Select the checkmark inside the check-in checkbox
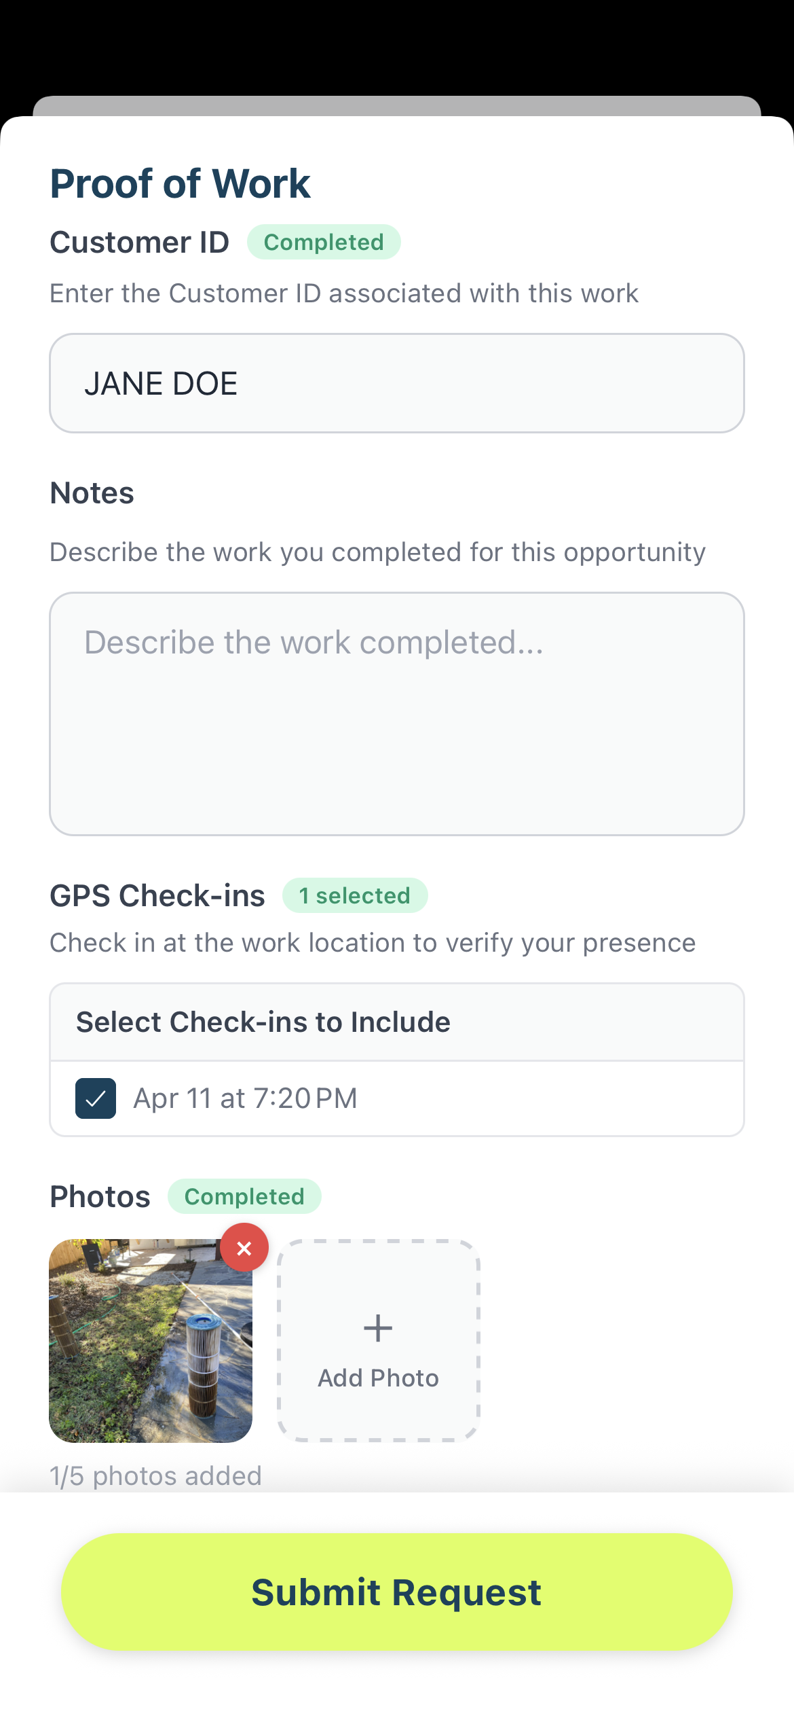The image size is (794, 1720). click(x=95, y=1098)
